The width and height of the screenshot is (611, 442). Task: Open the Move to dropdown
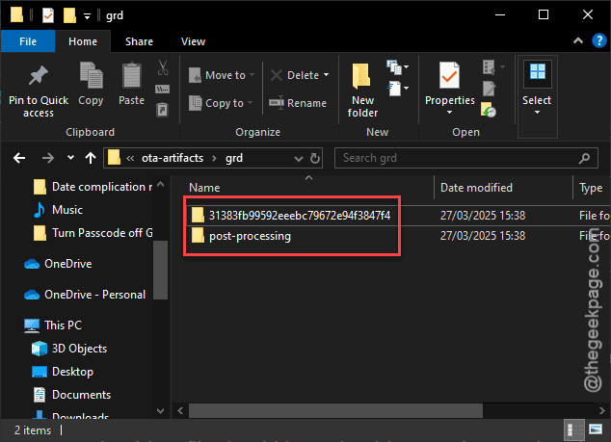pos(217,75)
